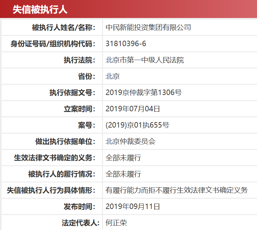Image resolution: width=257 pixels, height=230 pixels.
Task: Select document number 2019京仲裁字第1306号
Action: pos(143,93)
